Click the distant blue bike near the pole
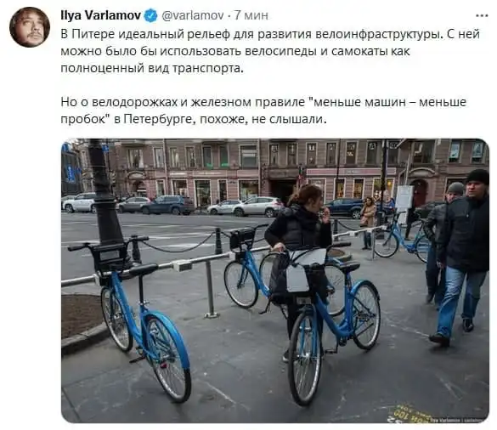This screenshot has width=497, height=430. click(x=402, y=237)
